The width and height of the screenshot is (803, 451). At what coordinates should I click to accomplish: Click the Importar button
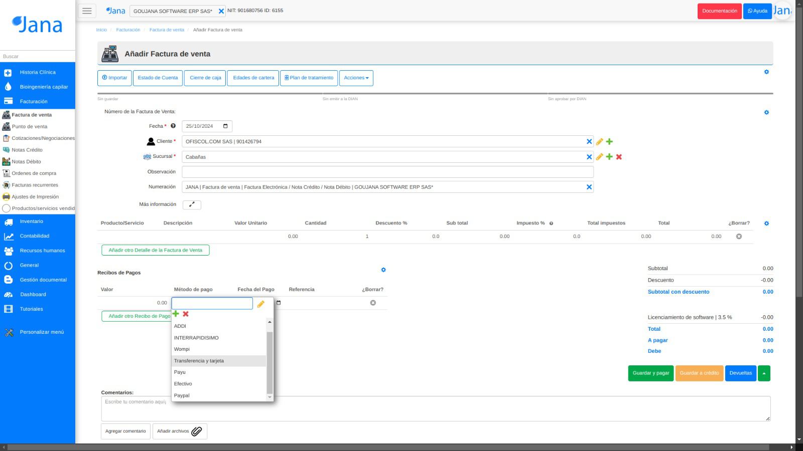click(114, 78)
